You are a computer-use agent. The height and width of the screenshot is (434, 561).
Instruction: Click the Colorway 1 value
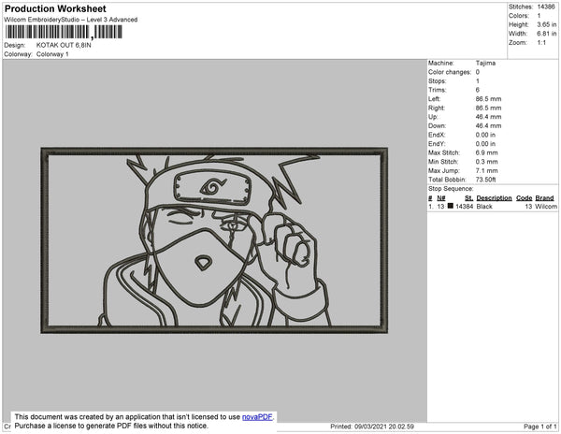(52, 54)
